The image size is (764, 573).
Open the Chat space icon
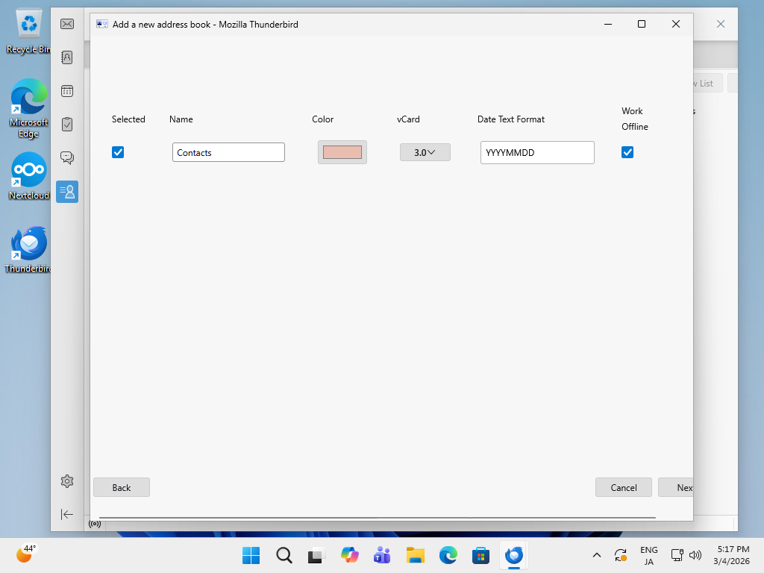67,158
